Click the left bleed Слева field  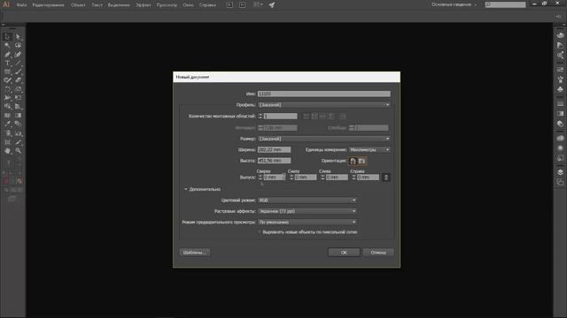click(x=337, y=178)
